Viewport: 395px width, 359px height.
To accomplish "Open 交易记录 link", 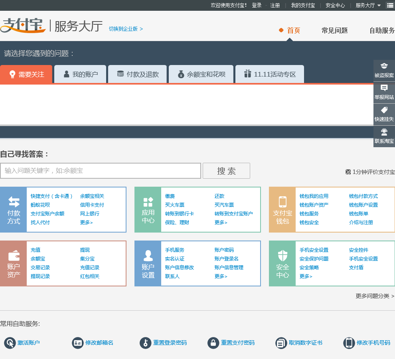I will pyautogui.click(x=40, y=268).
